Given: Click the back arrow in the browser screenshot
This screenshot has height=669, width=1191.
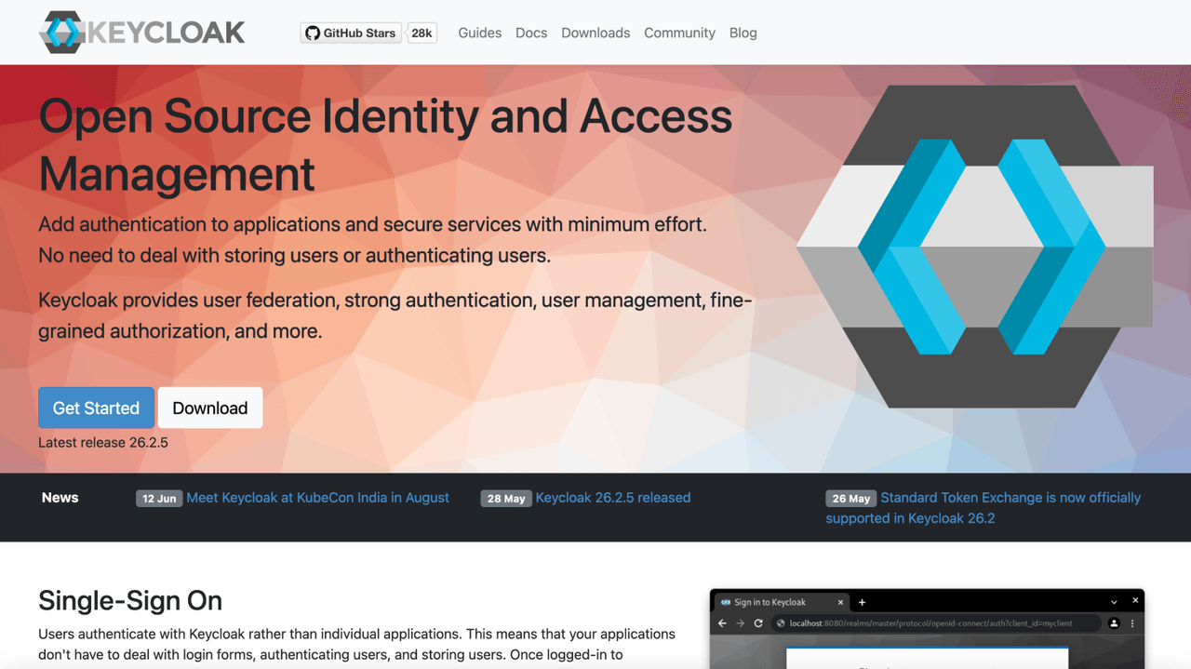Looking at the screenshot, I should click(722, 622).
